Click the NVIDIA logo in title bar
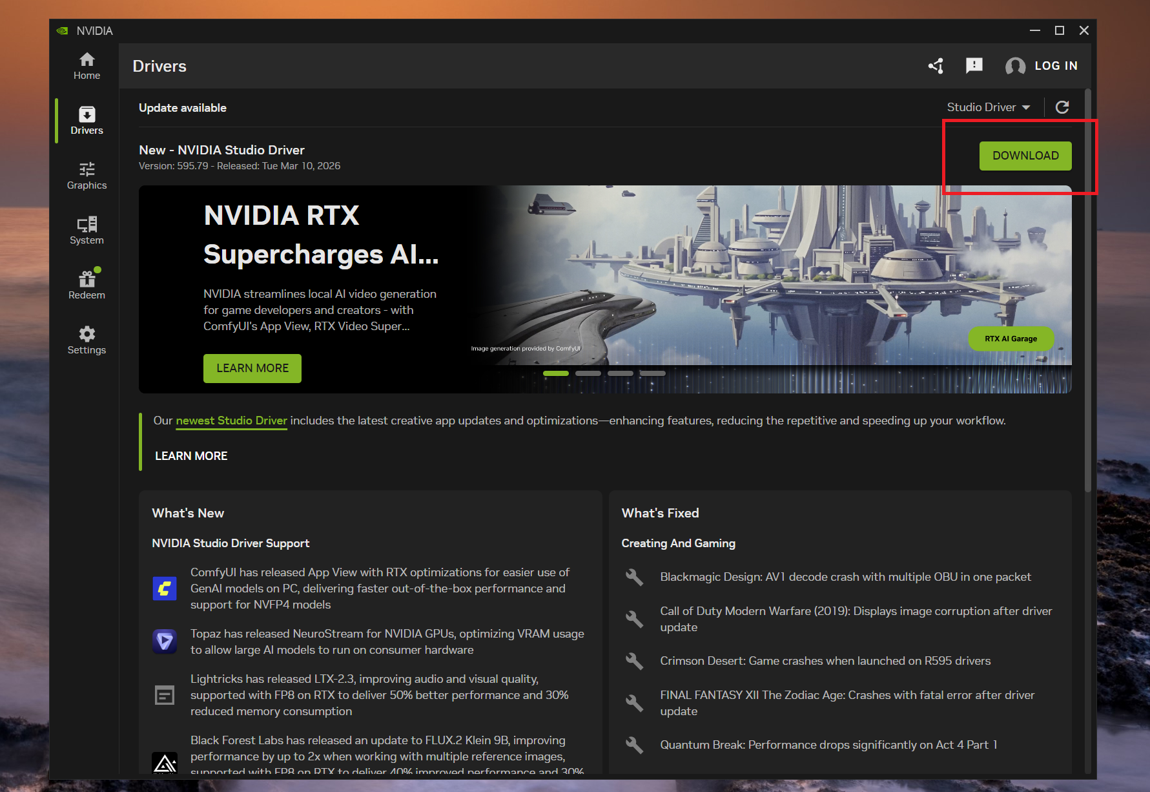The image size is (1150, 792). [63, 31]
